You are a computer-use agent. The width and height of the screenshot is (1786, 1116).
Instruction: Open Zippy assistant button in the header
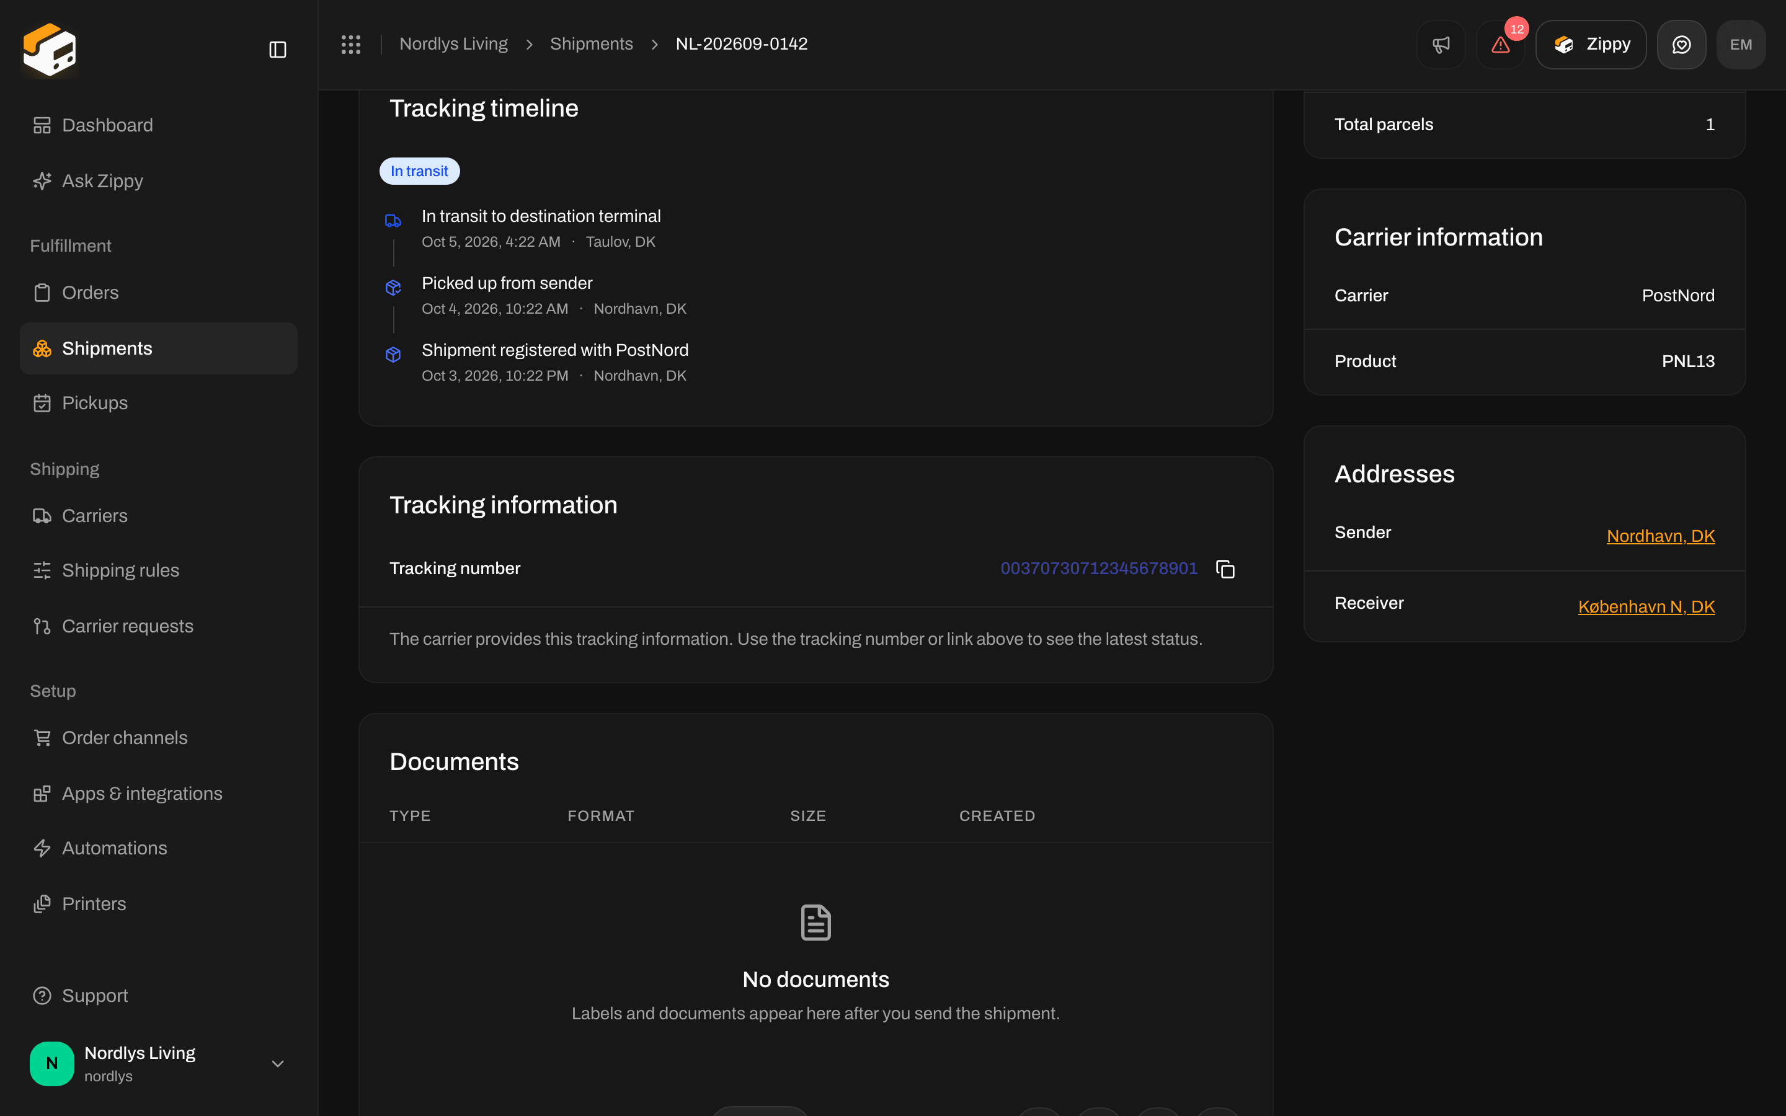pyautogui.click(x=1591, y=44)
